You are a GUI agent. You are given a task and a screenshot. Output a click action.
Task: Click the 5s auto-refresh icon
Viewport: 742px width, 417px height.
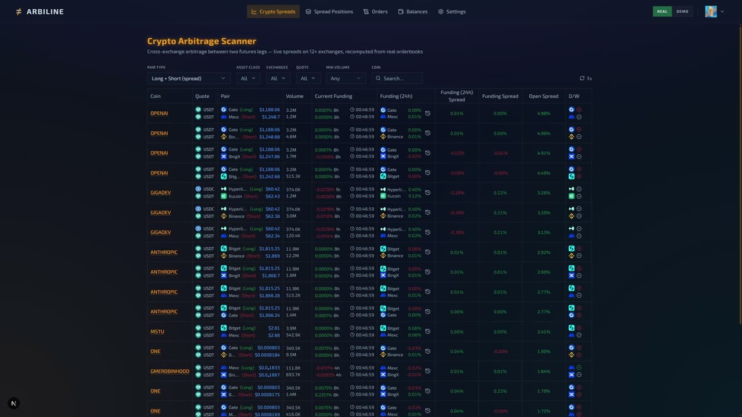582,78
